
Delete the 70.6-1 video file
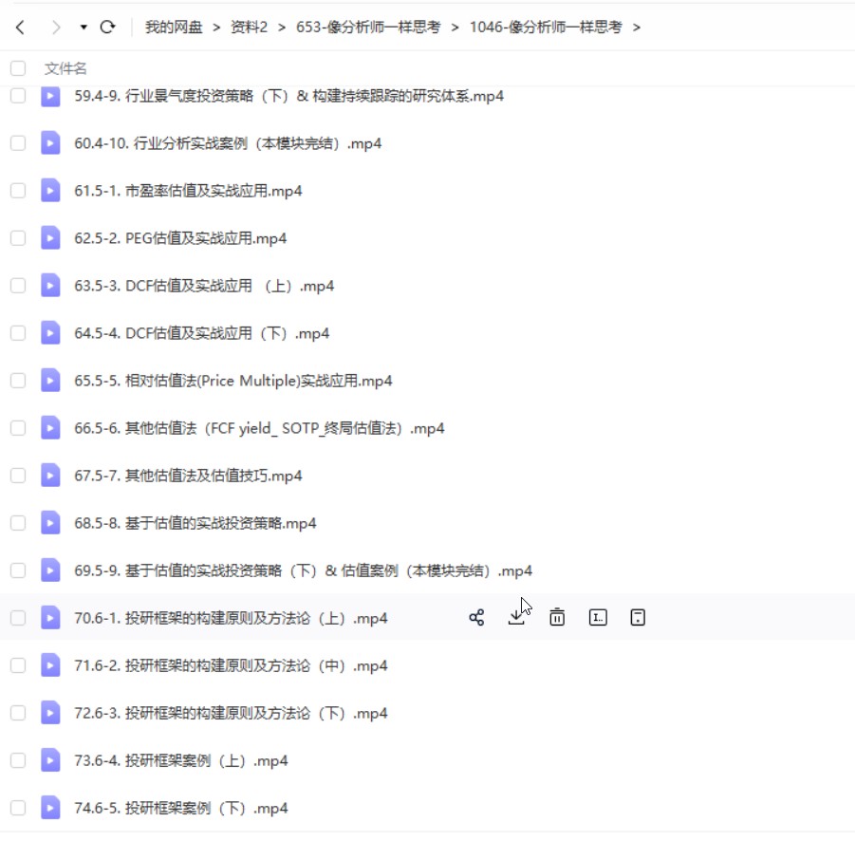[x=557, y=617]
